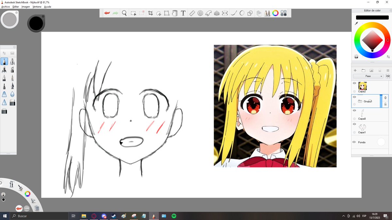The height and width of the screenshot is (220, 392).
Task: Open the Perspective guide tool
Action: (216, 13)
